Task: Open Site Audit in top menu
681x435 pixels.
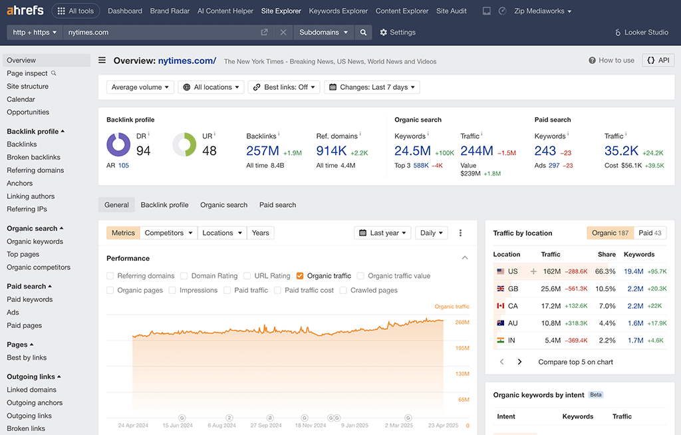Action: [x=452, y=11]
